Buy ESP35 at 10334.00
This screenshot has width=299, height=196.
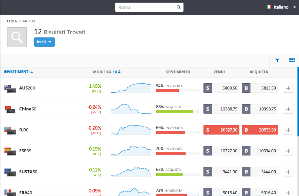(x=260, y=151)
